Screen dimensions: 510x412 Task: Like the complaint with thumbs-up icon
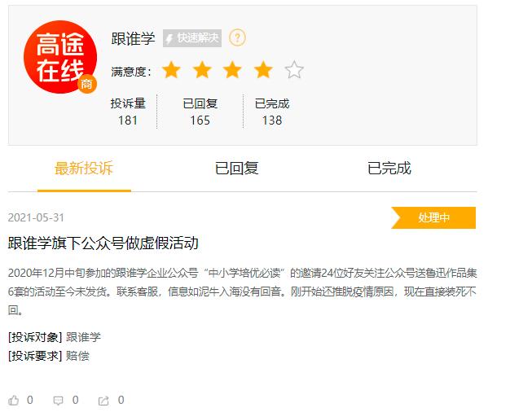pyautogui.click(x=13, y=400)
